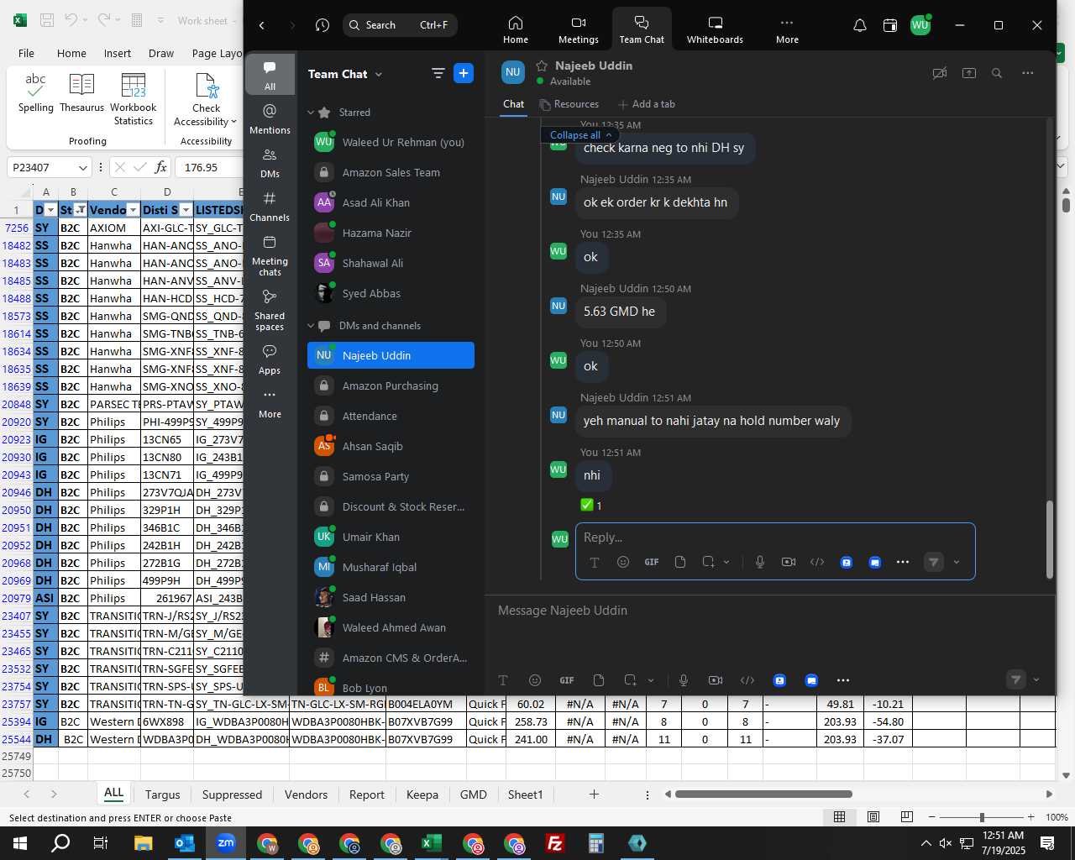Viewport: 1075px width, 860px height.
Task: Click the text format icon in main message box
Action: coord(503,680)
